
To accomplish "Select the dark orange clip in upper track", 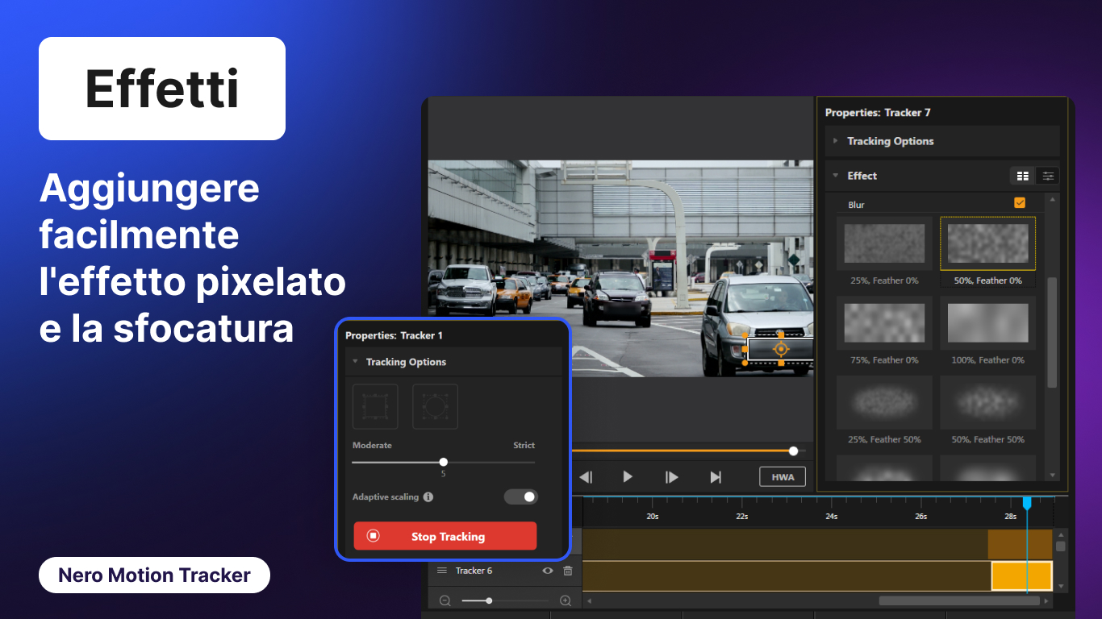I will click(x=1020, y=544).
